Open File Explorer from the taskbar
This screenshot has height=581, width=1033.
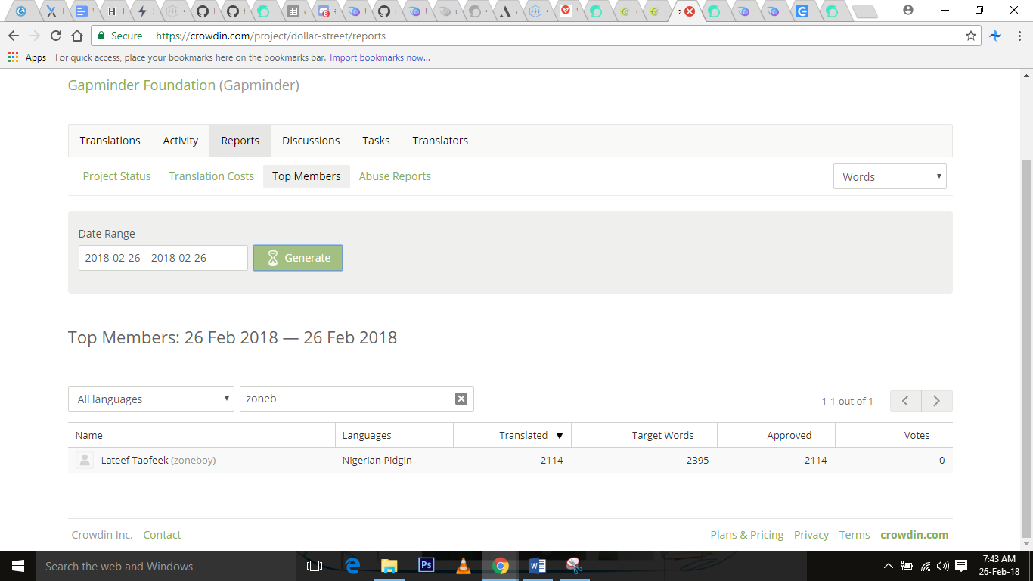point(389,566)
